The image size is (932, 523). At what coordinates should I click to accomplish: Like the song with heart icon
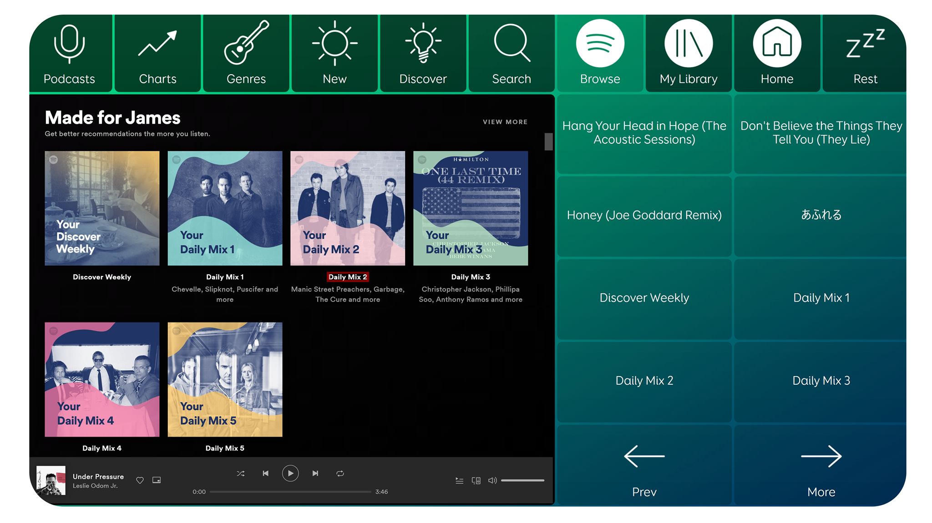point(140,480)
